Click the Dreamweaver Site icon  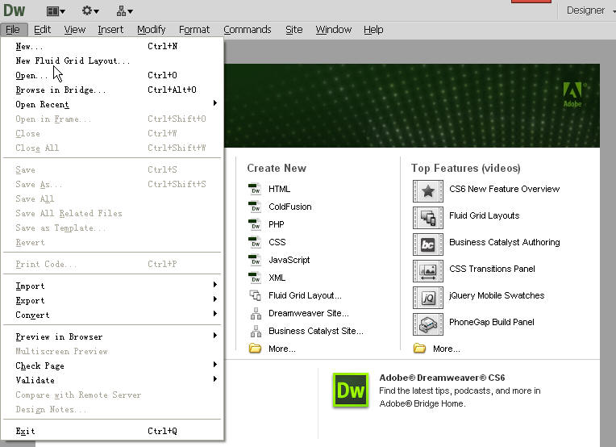click(256, 313)
